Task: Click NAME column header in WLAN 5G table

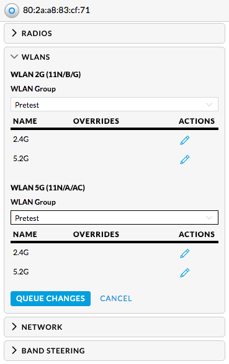Action: click(x=25, y=234)
